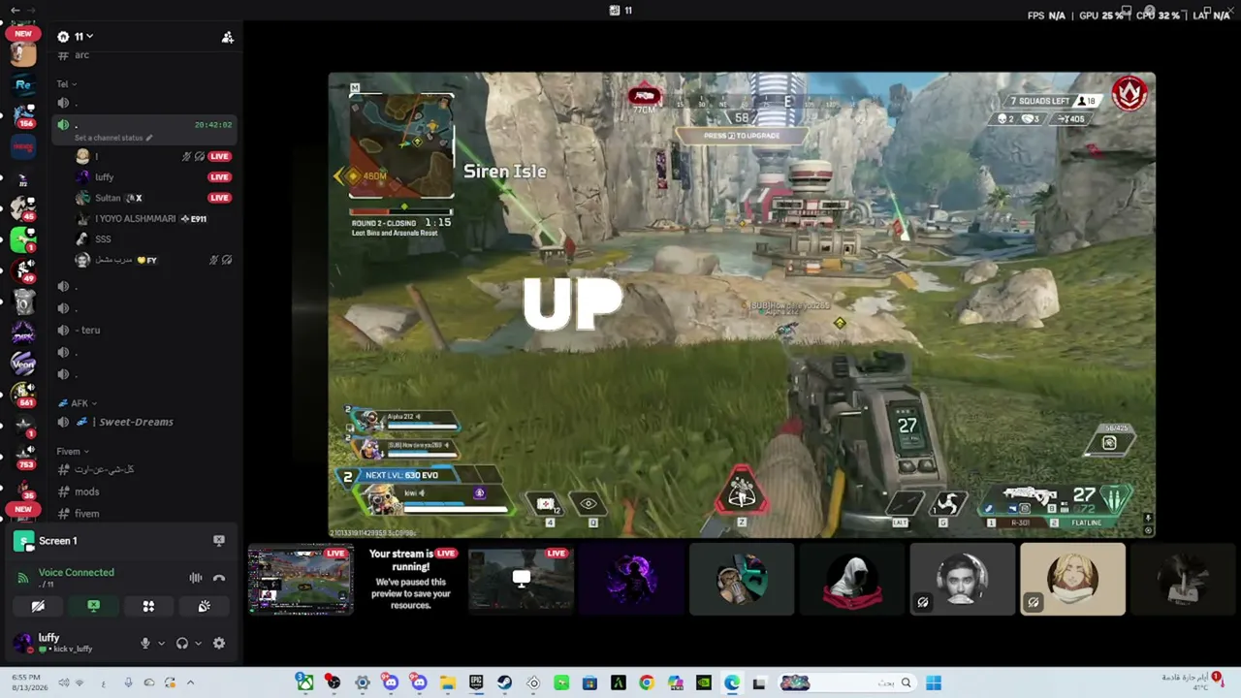This screenshot has height=698, width=1241.
Task: Collapse the AFK channel category
Action: 78,403
